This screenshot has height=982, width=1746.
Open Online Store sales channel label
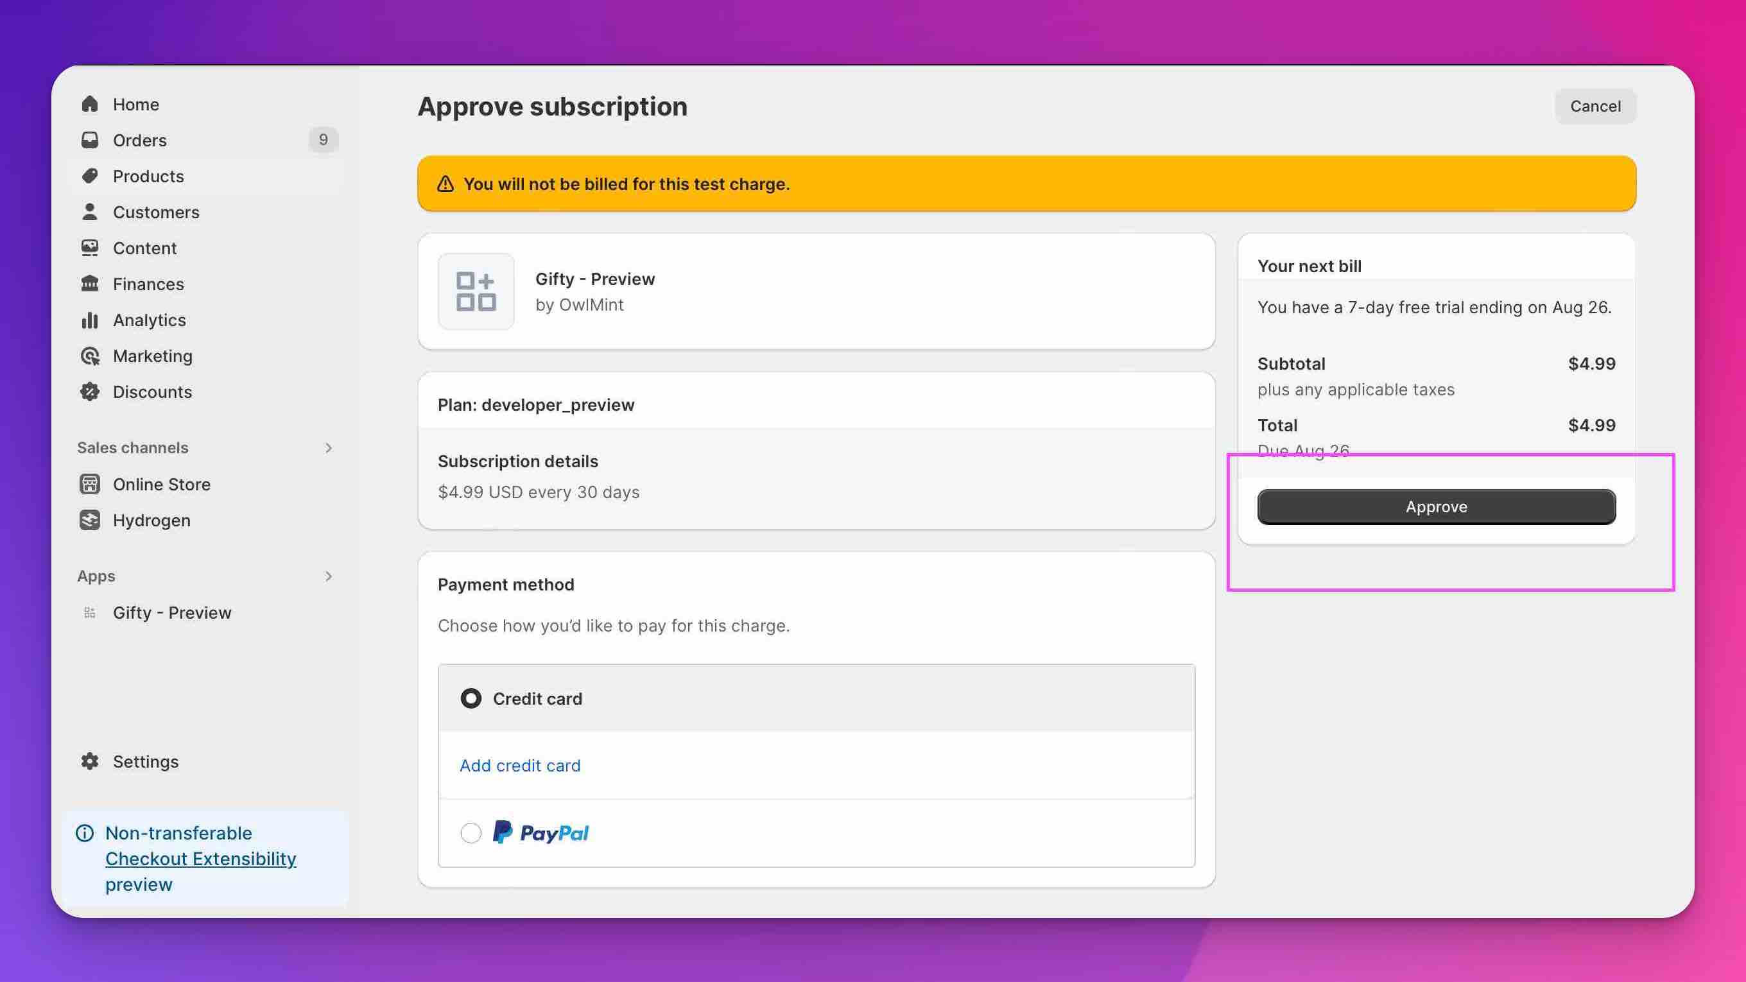click(x=161, y=484)
